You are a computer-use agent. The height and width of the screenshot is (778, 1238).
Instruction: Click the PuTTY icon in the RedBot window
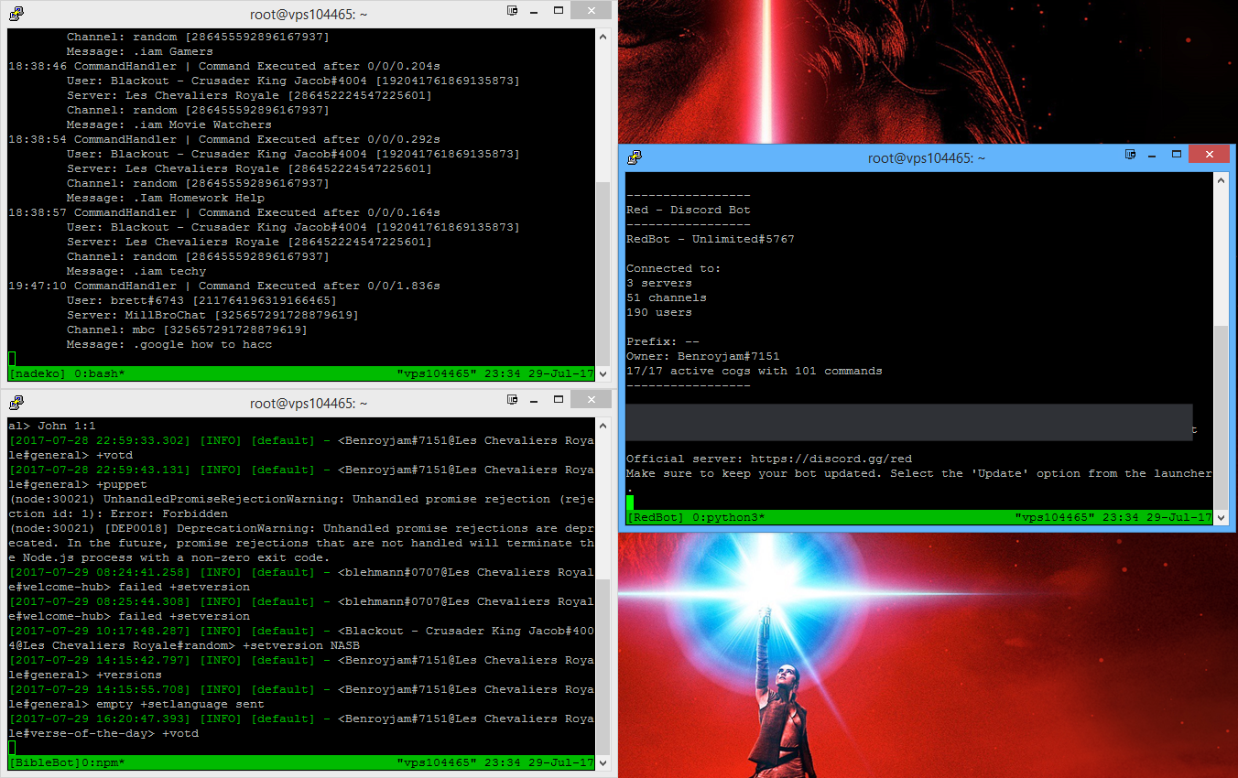click(635, 157)
